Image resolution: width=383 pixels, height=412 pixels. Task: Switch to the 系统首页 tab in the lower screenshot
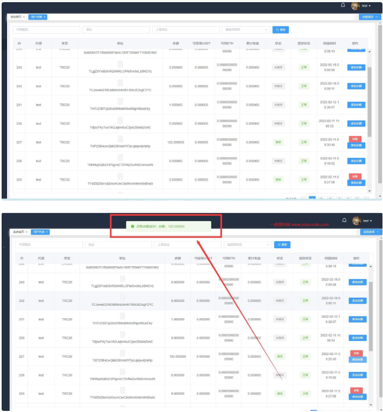[18, 232]
